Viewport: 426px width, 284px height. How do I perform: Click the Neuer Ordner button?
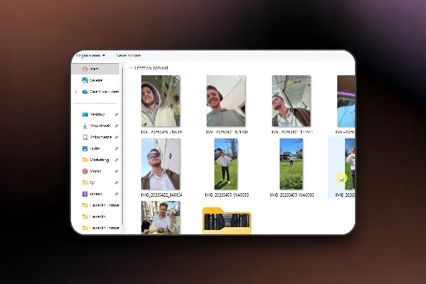click(x=129, y=55)
